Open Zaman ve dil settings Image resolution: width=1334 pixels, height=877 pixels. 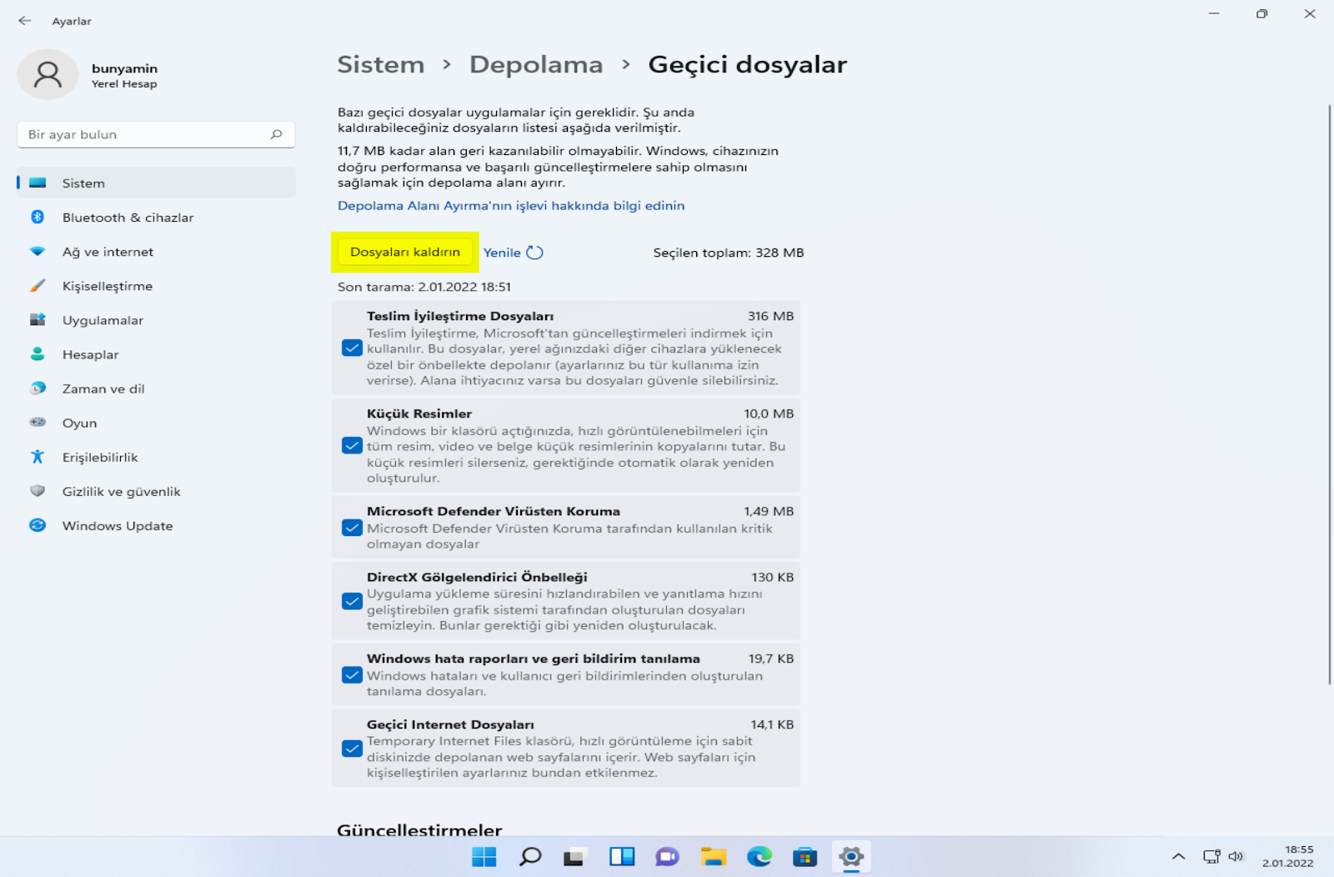click(x=157, y=388)
